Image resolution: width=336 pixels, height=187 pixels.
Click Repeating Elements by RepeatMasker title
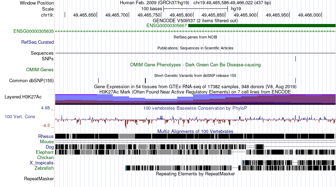(196, 174)
